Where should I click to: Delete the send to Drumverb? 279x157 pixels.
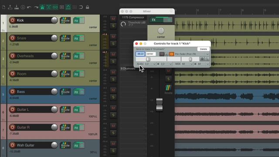coord(203,49)
